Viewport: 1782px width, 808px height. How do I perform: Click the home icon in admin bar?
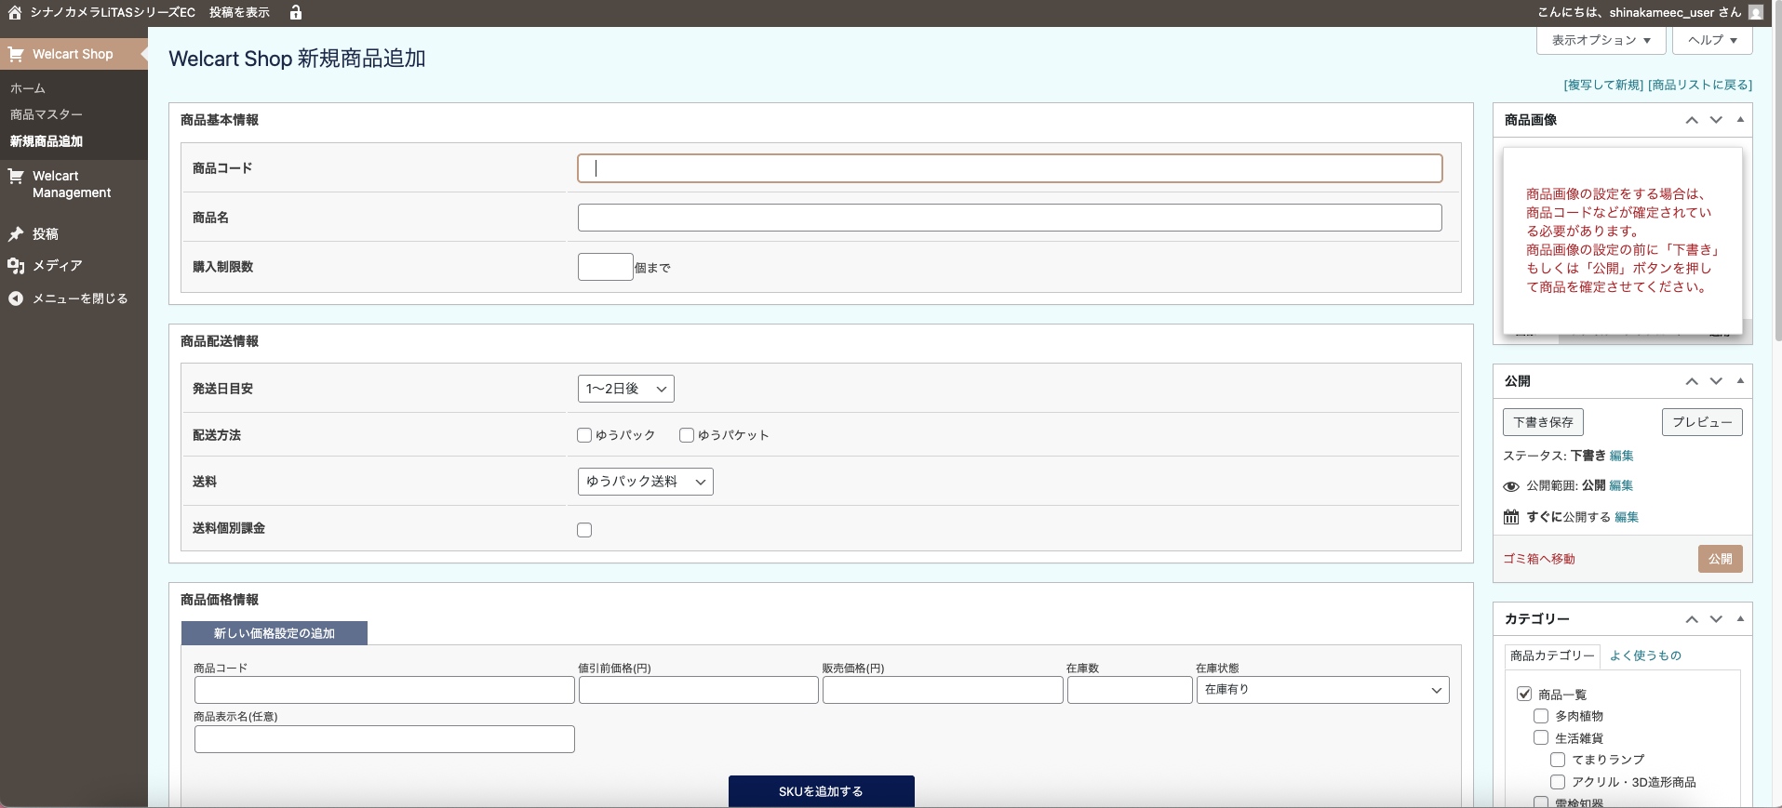pos(15,12)
